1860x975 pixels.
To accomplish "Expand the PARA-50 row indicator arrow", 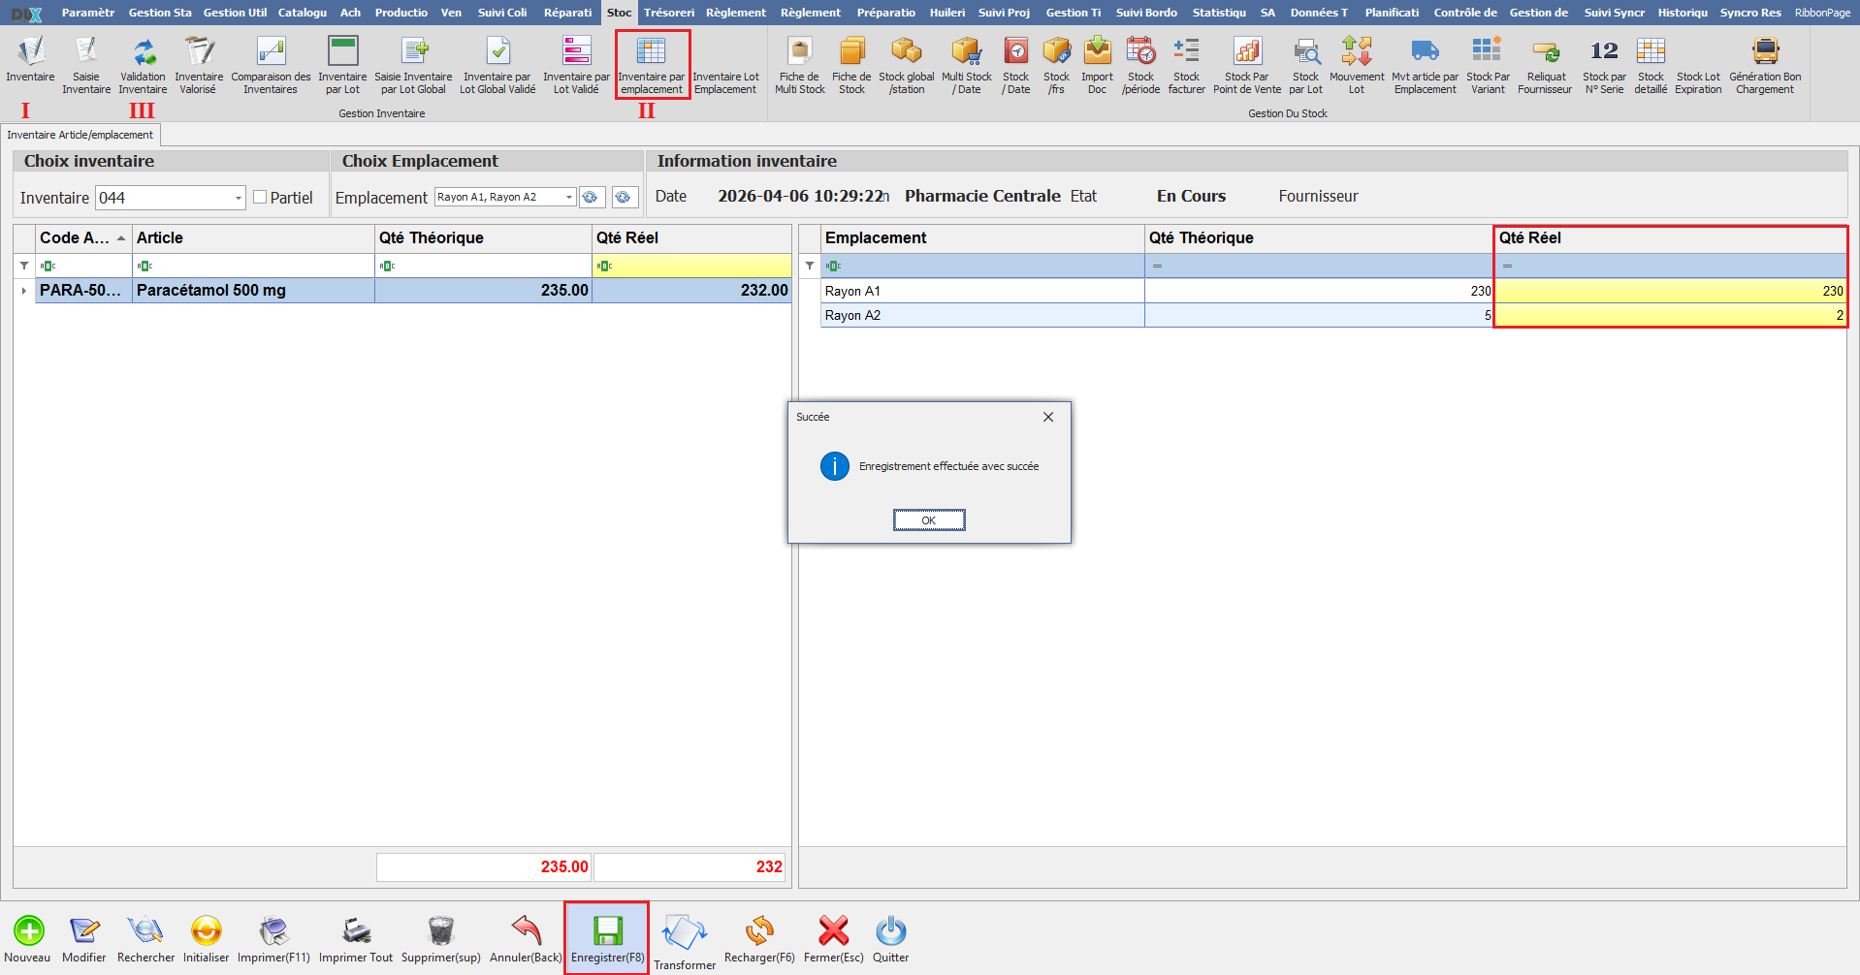I will pos(24,291).
